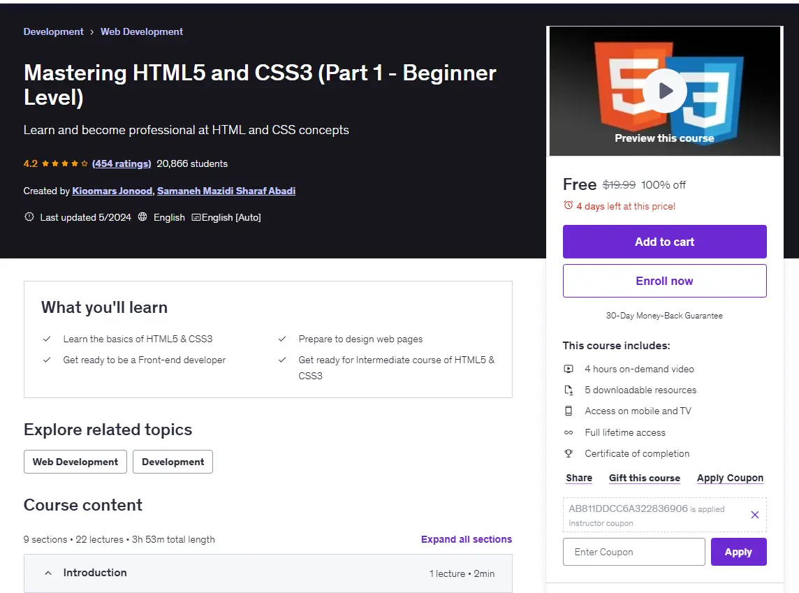The image size is (799, 593).
Task: Click checkmark beside Learn the basics
Action: click(x=47, y=339)
